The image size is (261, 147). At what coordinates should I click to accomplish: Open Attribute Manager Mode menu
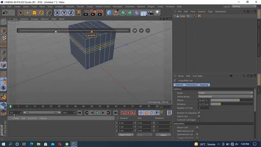click(x=181, y=76)
